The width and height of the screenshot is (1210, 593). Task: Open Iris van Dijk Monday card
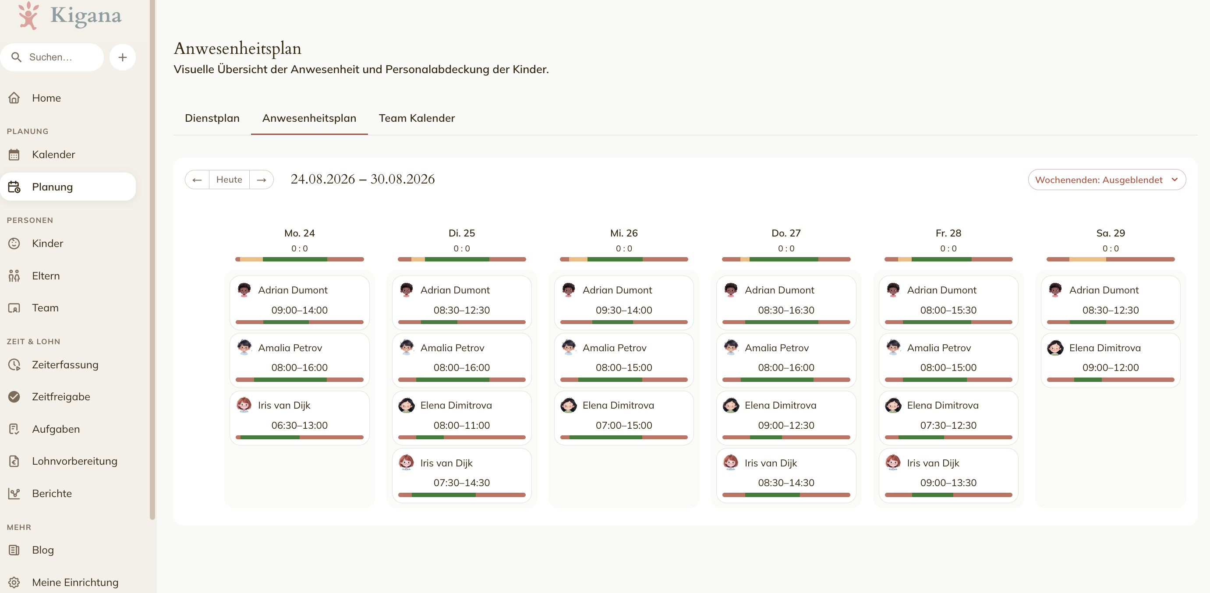pos(300,418)
